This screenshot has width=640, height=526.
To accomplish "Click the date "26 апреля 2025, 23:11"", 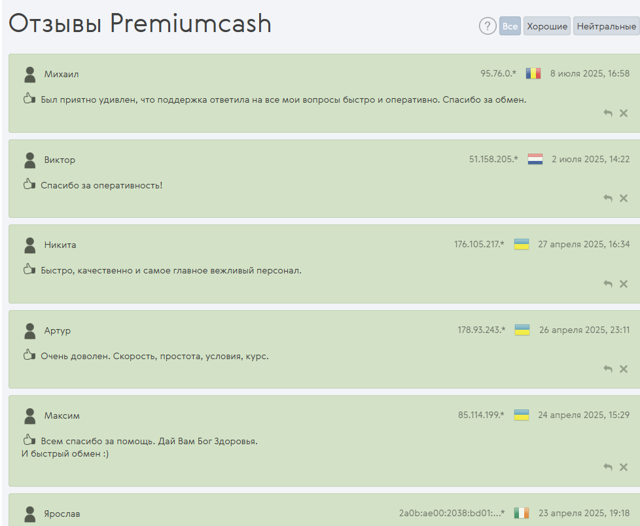I will 584,330.
